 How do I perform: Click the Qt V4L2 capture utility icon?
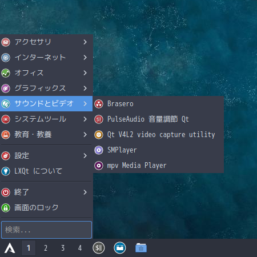tap(99, 135)
